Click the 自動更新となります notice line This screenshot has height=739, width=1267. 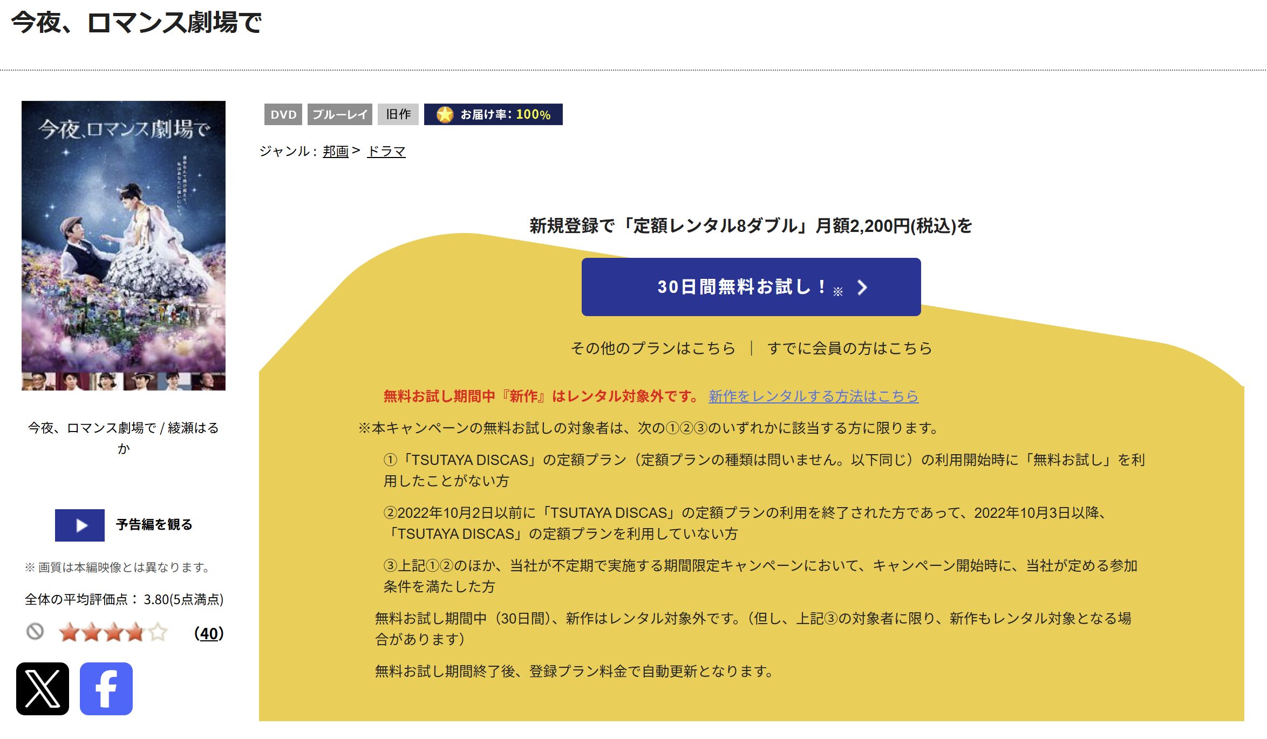tap(575, 672)
